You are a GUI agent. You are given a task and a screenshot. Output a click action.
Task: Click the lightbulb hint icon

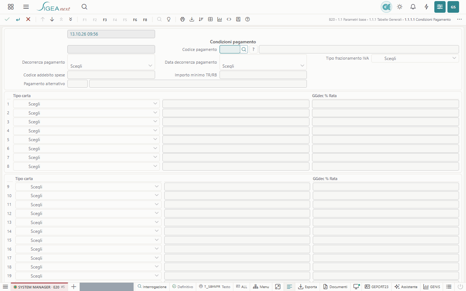coord(169,19)
